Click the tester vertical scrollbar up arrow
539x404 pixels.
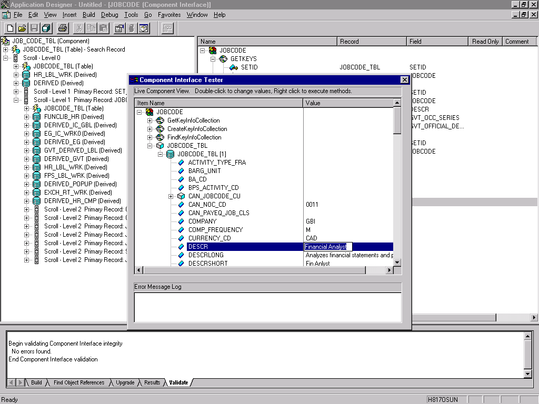coord(397,103)
